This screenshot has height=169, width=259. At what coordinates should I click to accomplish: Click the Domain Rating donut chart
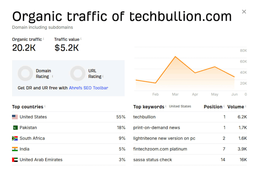pos(26,73)
